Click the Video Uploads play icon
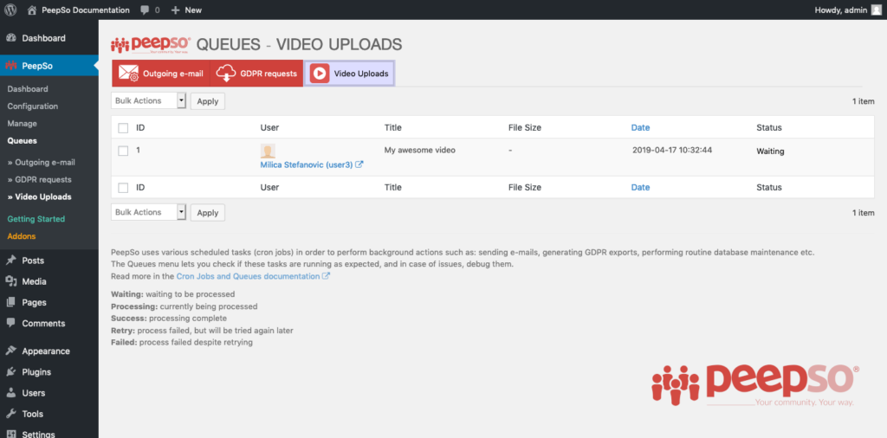 (x=319, y=74)
